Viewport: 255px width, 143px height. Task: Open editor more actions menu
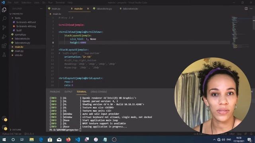click(x=251, y=9)
